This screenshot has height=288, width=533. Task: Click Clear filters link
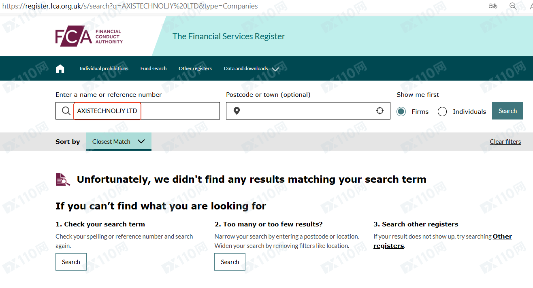[x=505, y=141]
